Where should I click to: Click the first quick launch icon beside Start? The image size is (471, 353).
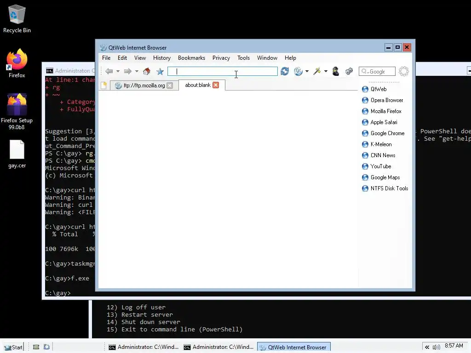[36, 347]
